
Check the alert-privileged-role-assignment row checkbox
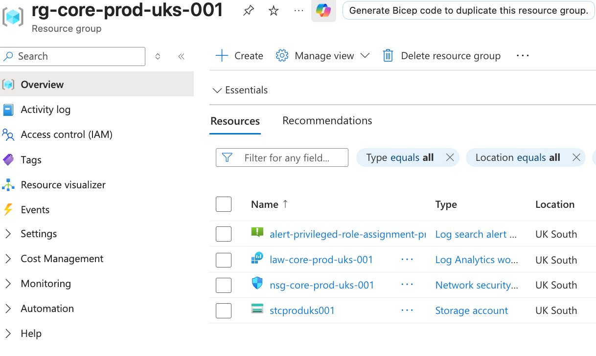coord(224,234)
